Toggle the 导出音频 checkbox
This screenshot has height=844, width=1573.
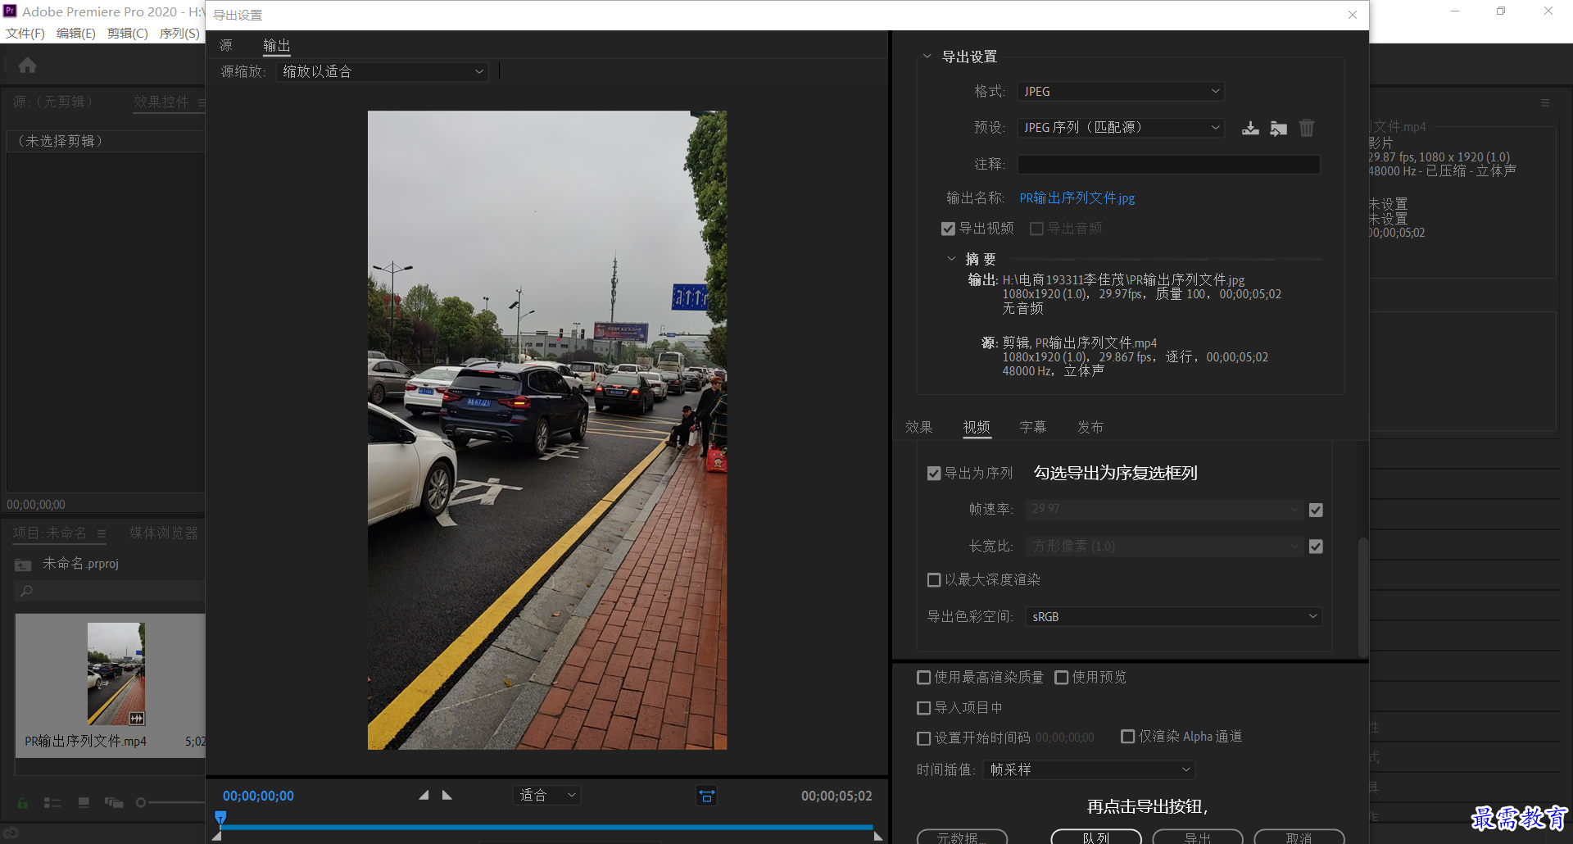[1036, 229]
